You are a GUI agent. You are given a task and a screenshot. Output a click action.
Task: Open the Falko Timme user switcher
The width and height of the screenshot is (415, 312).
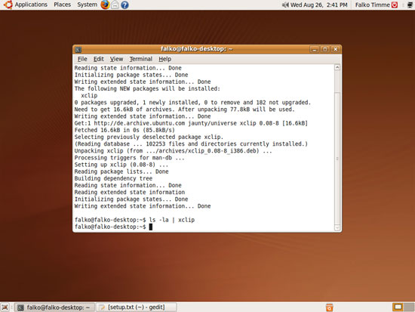coord(373,5)
